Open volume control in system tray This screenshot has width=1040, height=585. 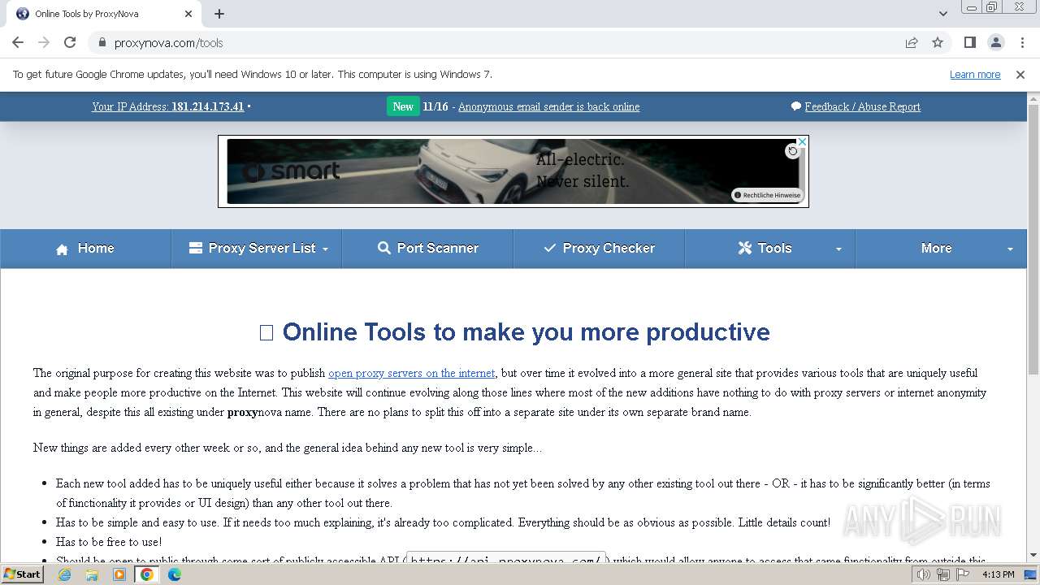(x=924, y=574)
